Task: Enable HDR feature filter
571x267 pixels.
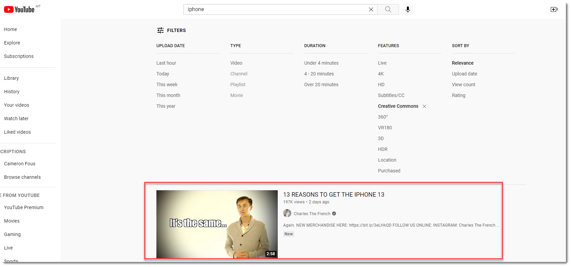Action: (383, 149)
